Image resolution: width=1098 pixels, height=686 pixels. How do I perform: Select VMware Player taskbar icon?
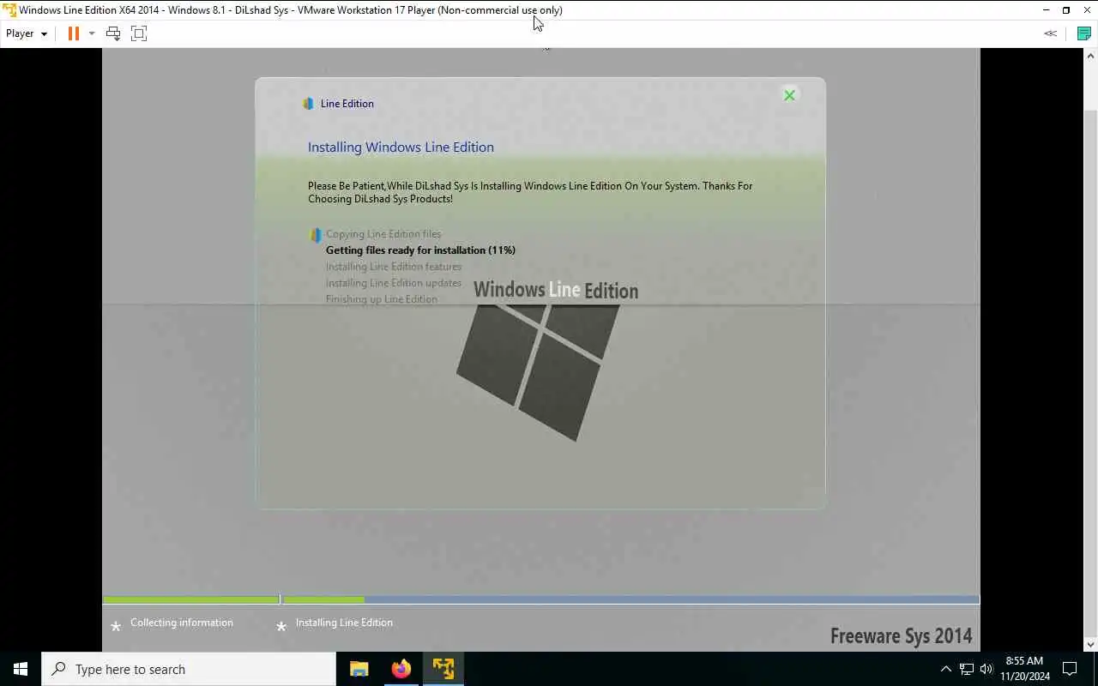[443, 669]
